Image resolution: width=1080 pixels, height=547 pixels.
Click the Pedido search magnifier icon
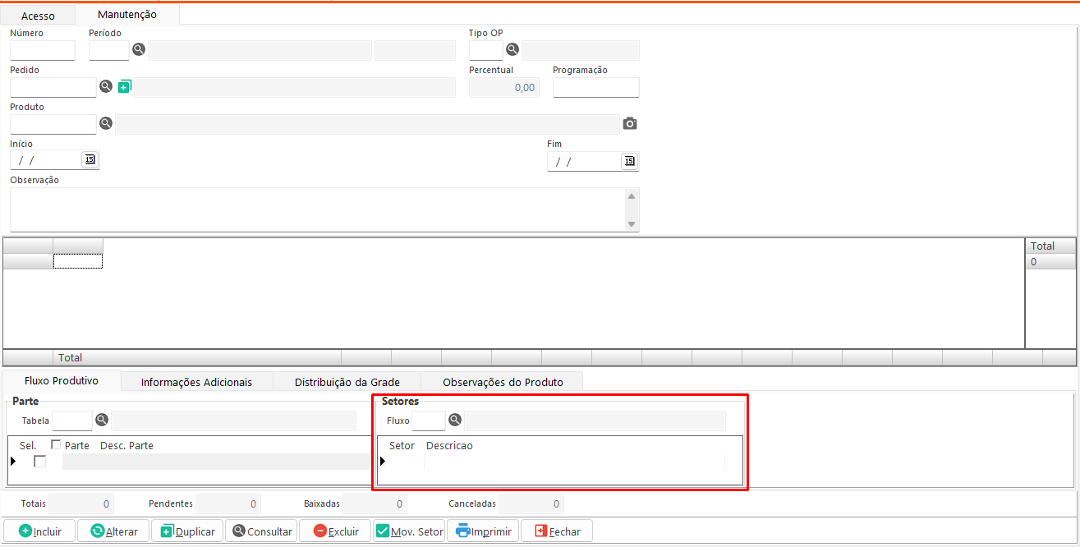(105, 86)
